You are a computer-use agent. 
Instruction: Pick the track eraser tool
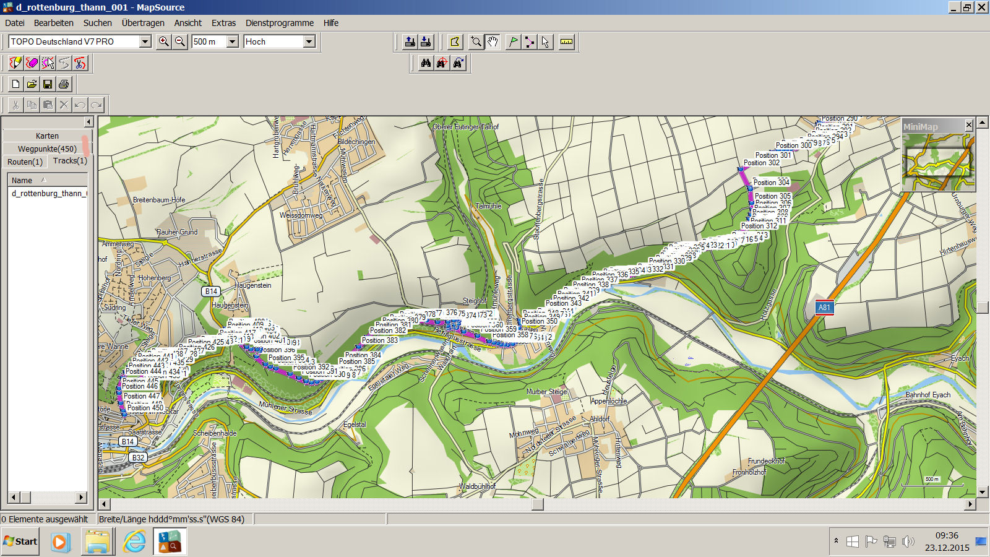click(x=32, y=63)
